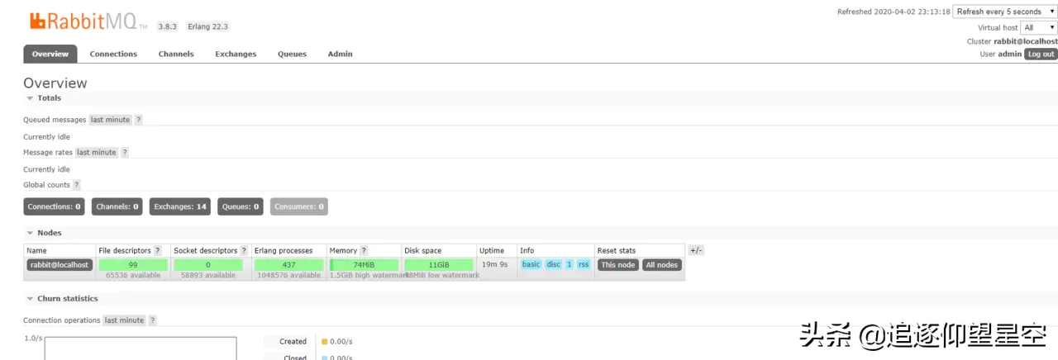Open the refresh interval dropdown
This screenshot has width=1058, height=360.
coord(1004,12)
